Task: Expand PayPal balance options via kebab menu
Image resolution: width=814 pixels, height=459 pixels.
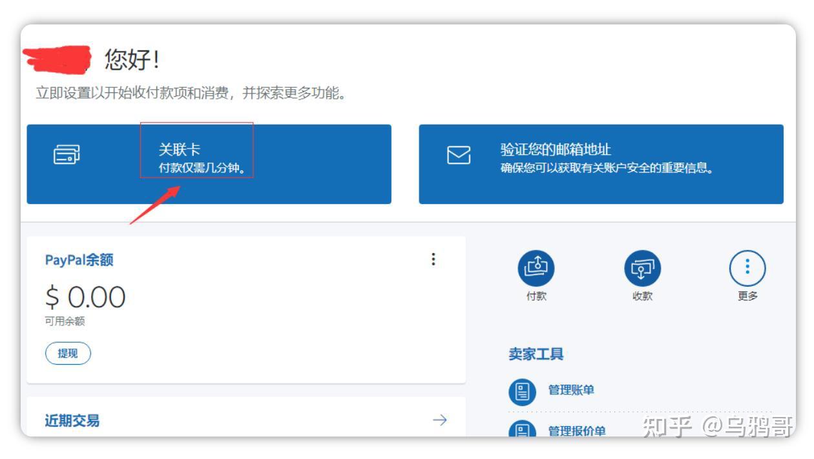Action: (x=434, y=260)
